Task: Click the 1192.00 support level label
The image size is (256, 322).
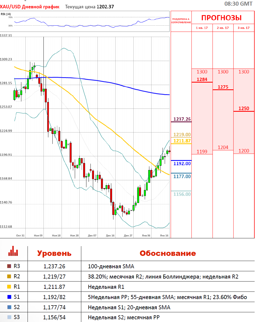Action: coord(182,164)
